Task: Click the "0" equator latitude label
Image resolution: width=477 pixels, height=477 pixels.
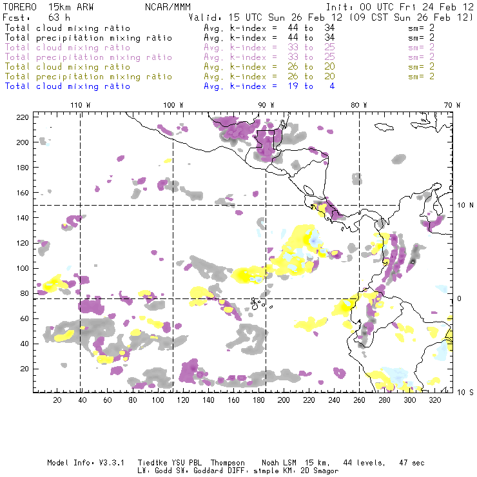Action: pyautogui.click(x=460, y=298)
